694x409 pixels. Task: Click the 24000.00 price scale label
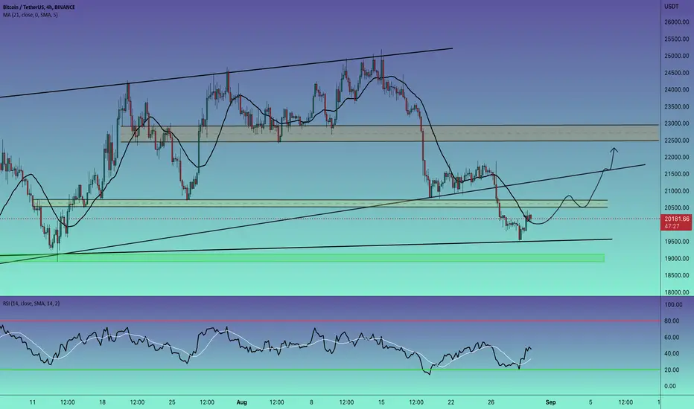click(x=677, y=89)
